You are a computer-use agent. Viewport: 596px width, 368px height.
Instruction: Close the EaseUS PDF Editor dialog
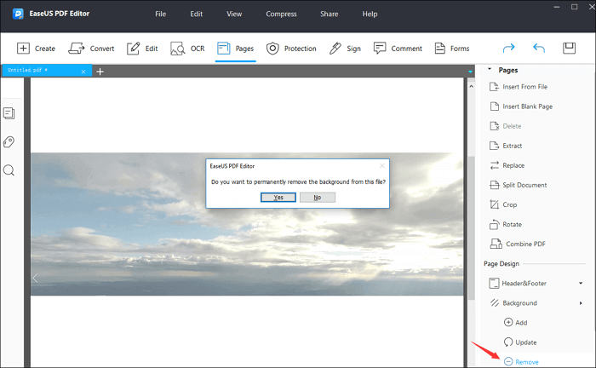click(x=382, y=166)
